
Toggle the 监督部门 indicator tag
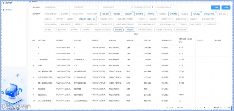point(70,19)
